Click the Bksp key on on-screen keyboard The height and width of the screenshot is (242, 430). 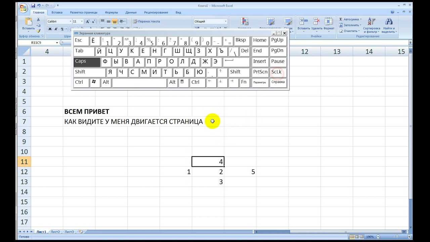(x=242, y=41)
